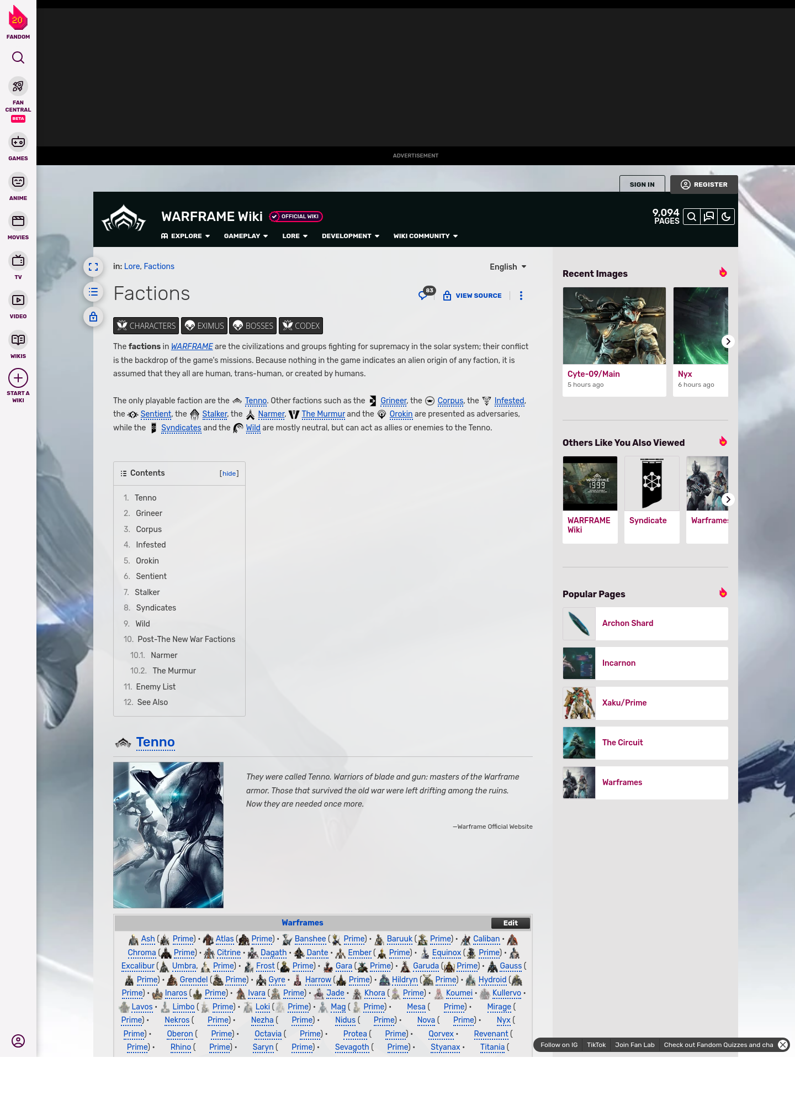This screenshot has height=1105, width=795.
Task: Close the bottom Fandom notification bar
Action: (x=783, y=1045)
